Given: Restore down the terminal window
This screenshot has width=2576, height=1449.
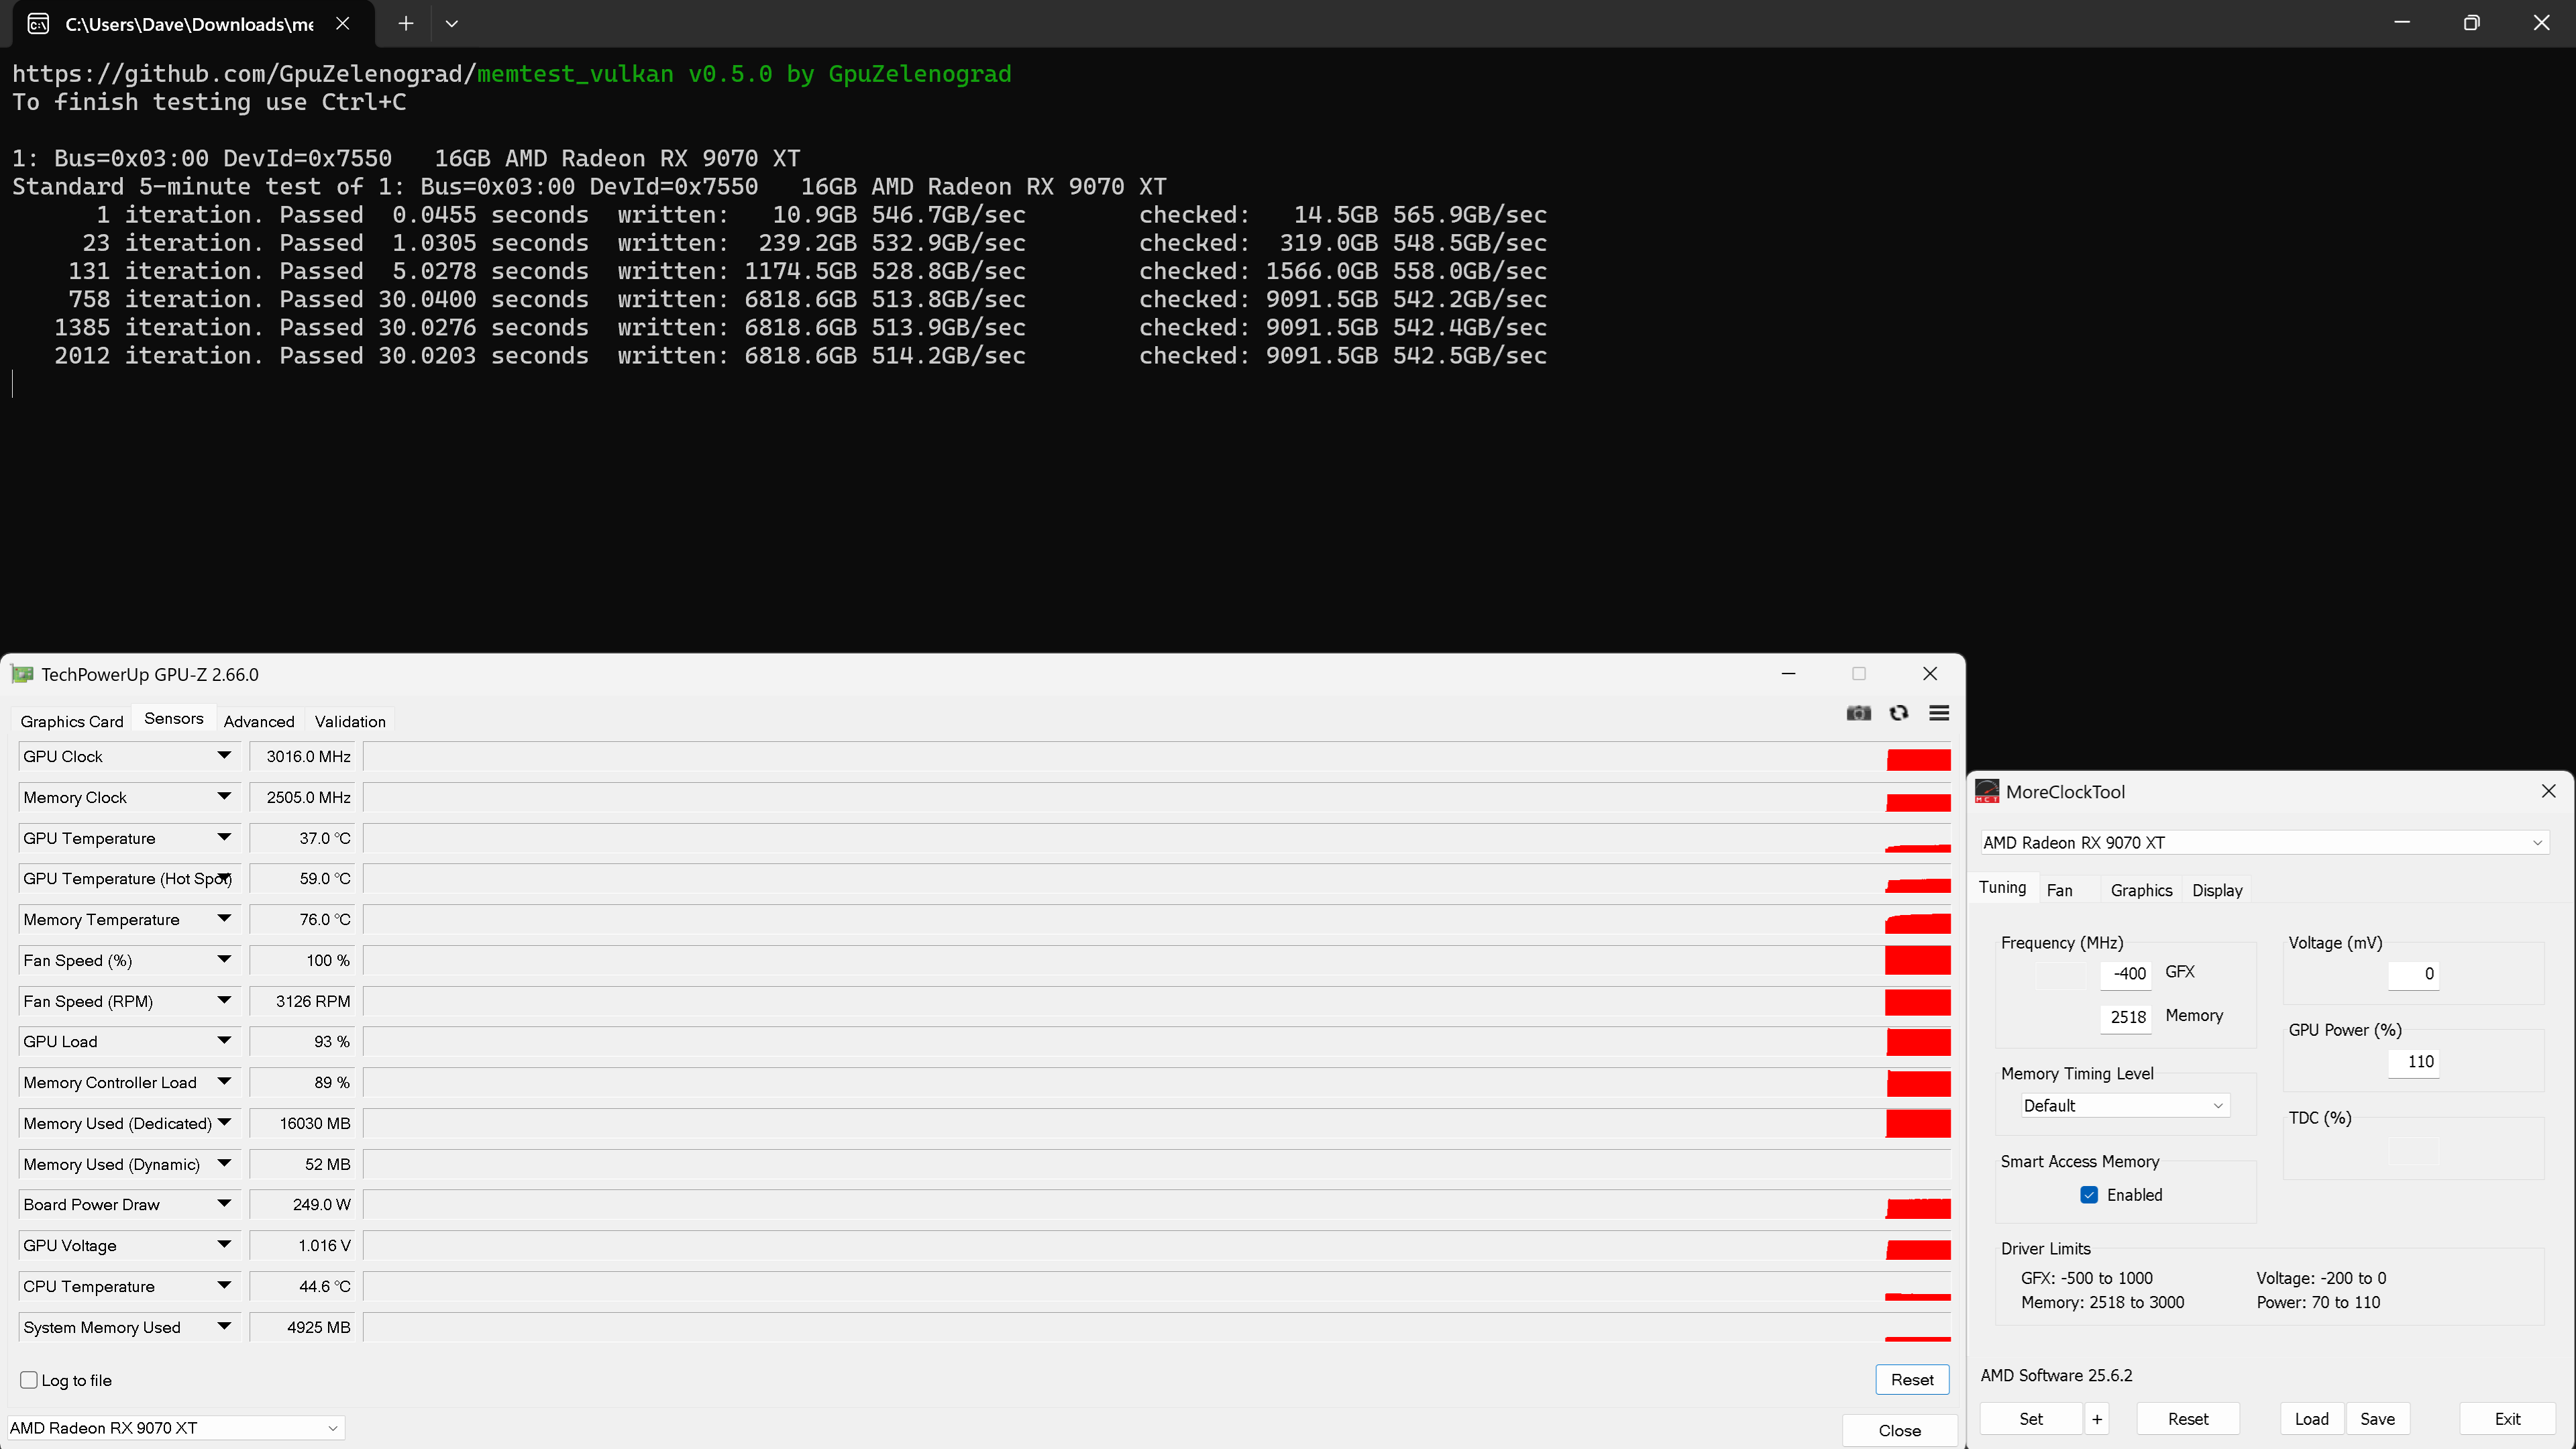Looking at the screenshot, I should point(2471,23).
